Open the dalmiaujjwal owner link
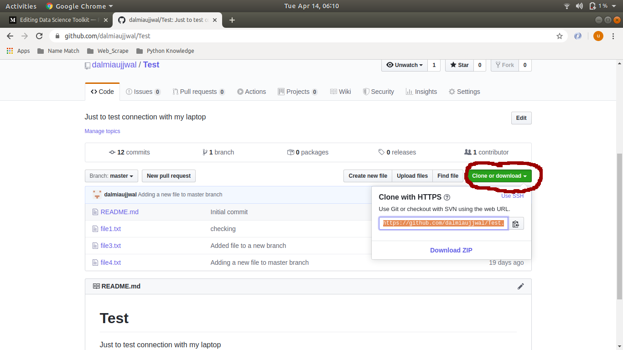Image resolution: width=623 pixels, height=350 pixels. click(x=114, y=65)
